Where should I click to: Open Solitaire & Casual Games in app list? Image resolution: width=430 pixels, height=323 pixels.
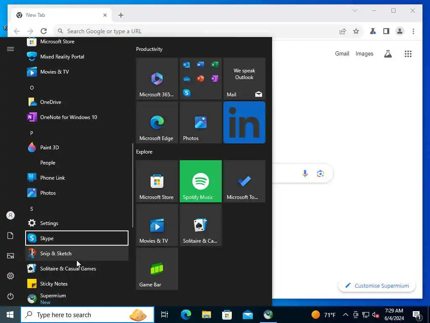pos(77,268)
